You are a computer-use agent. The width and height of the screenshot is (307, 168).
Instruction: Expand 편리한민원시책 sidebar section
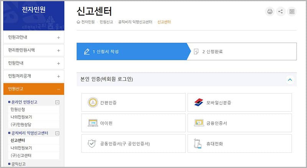tap(58, 50)
